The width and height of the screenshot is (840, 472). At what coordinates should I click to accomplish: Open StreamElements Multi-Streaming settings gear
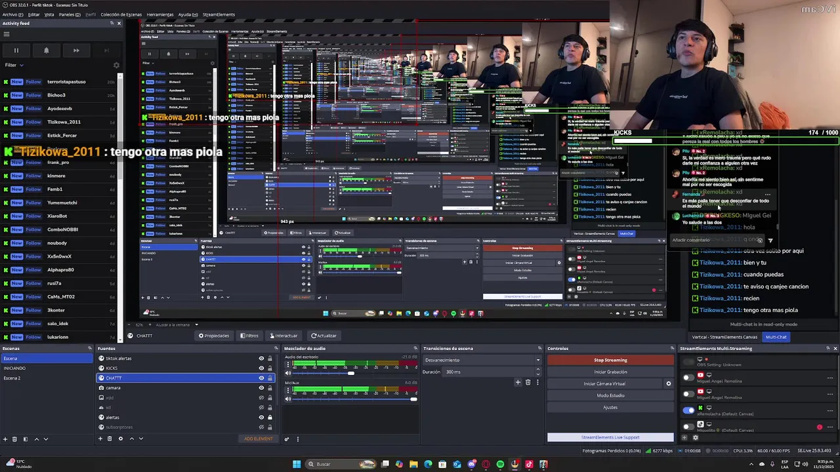696,438
